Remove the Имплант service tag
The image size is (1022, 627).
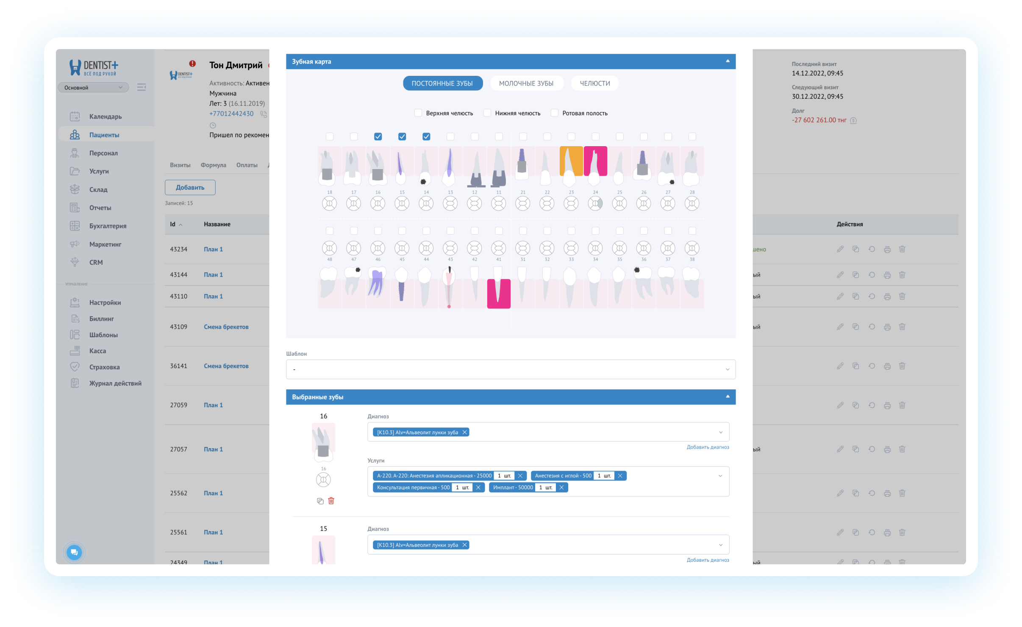click(561, 488)
